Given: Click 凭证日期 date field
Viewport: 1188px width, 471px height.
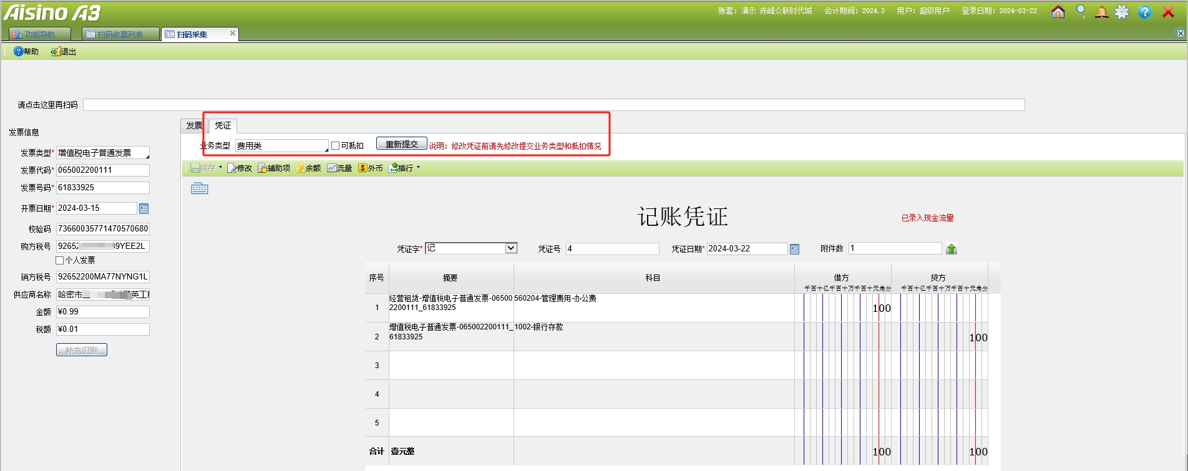Looking at the screenshot, I should (747, 249).
